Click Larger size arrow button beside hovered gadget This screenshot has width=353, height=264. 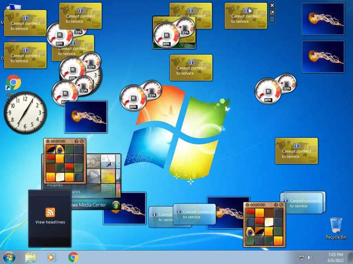[x=272, y=13]
